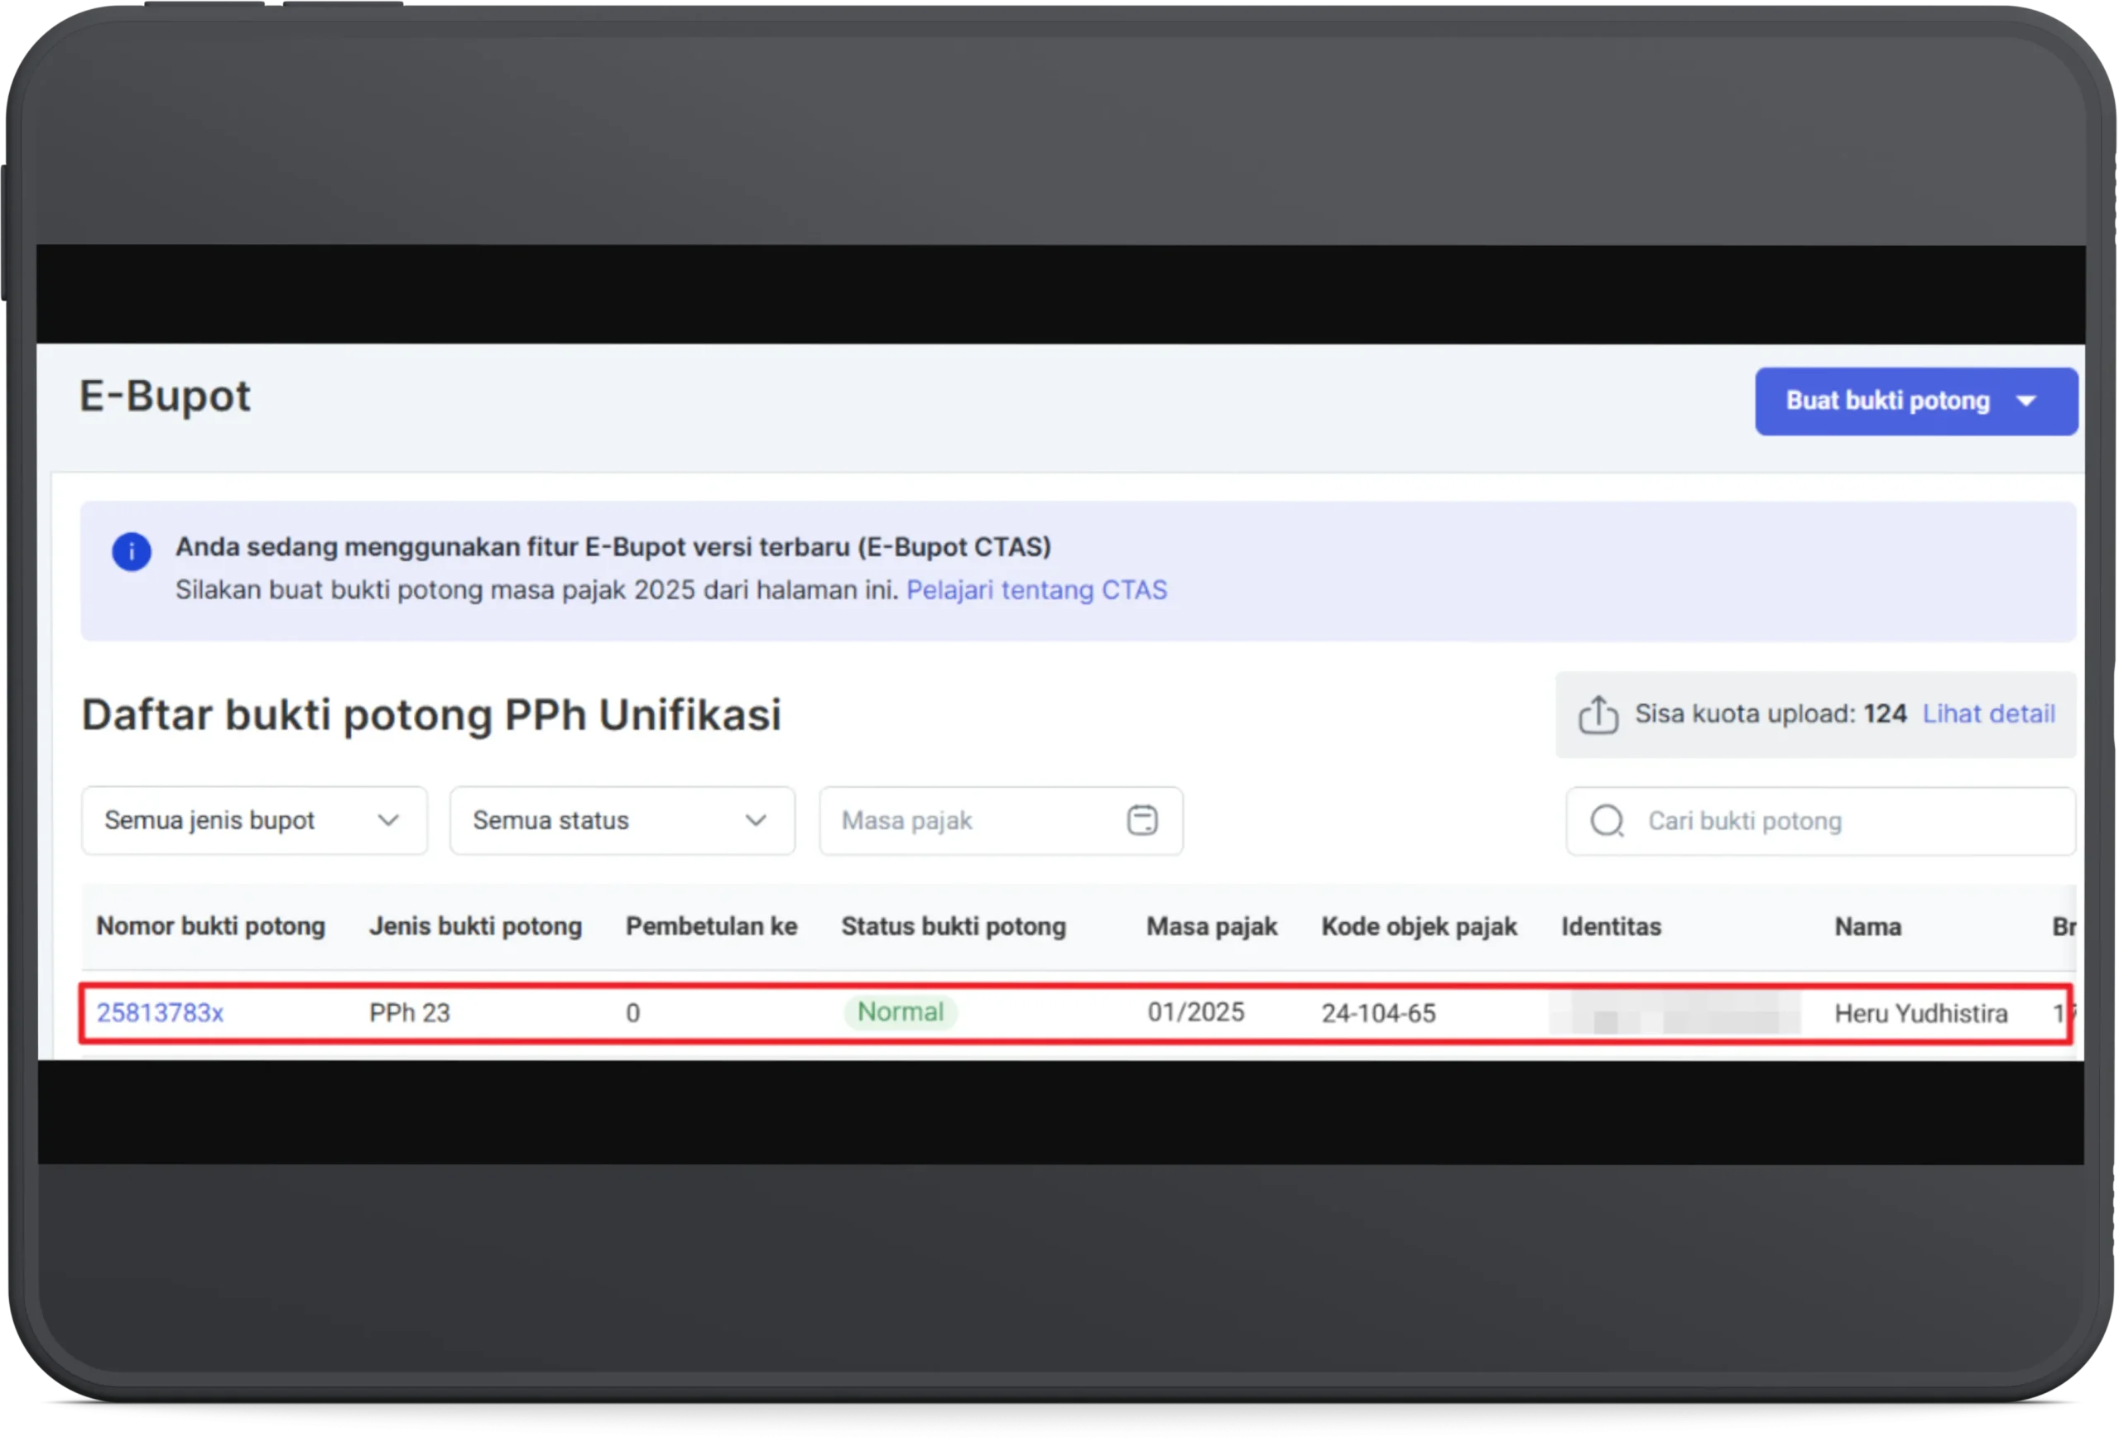This screenshot has height=1446, width=2119.
Task: Open the Buat bukti potong options
Action: (x=1915, y=401)
